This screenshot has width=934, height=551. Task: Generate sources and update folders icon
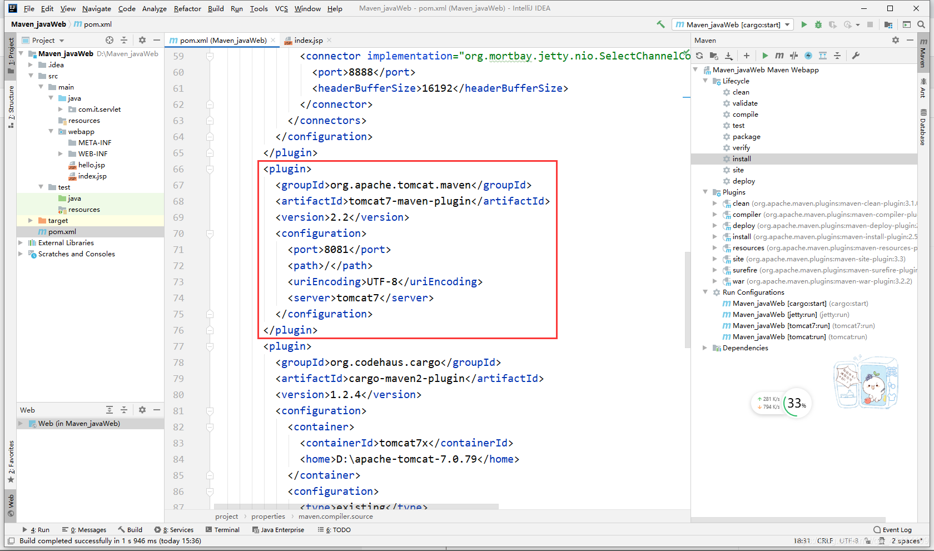point(714,56)
